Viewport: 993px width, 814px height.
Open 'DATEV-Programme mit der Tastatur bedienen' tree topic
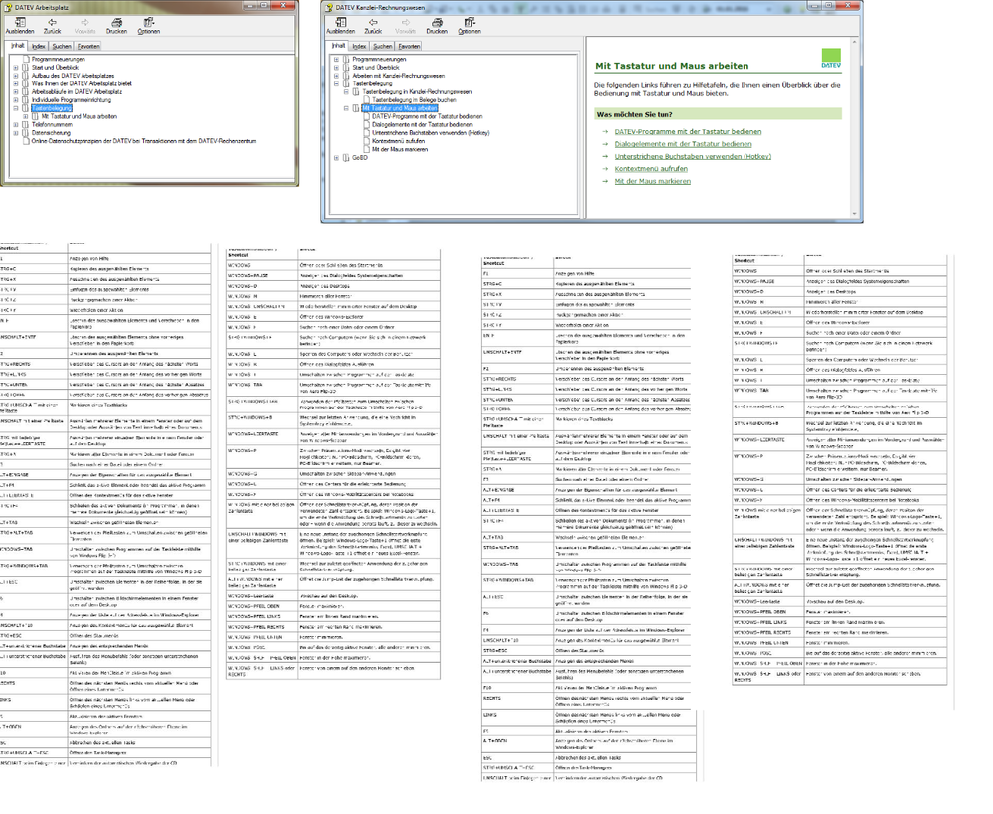click(426, 116)
